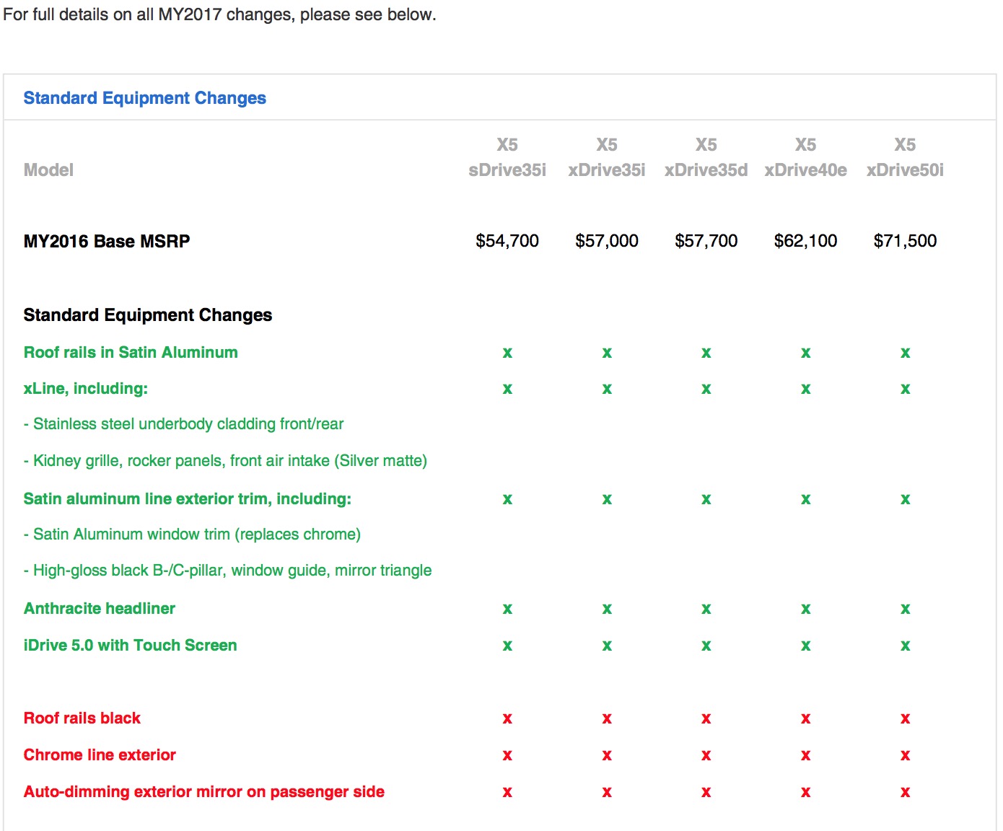
Task: Click the X5 xDrive40e column header
Action: [806, 157]
